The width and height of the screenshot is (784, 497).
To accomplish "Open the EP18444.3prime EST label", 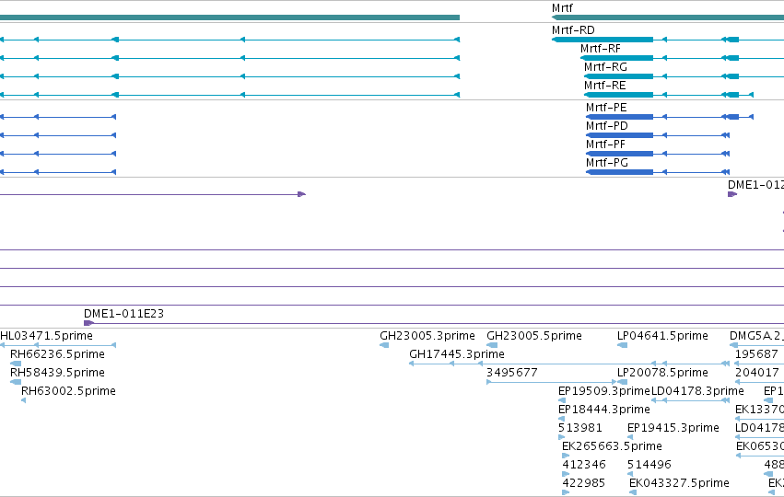I will click(x=604, y=410).
